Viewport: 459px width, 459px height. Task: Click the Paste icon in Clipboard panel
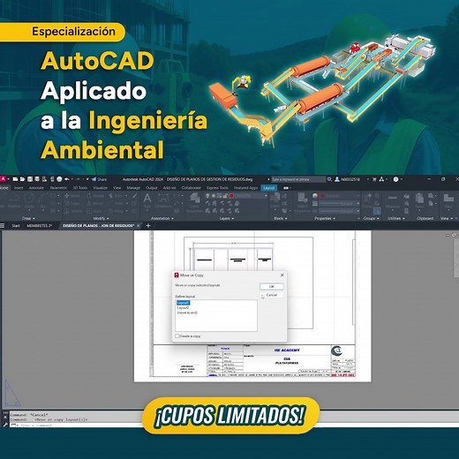pyautogui.click(x=419, y=201)
